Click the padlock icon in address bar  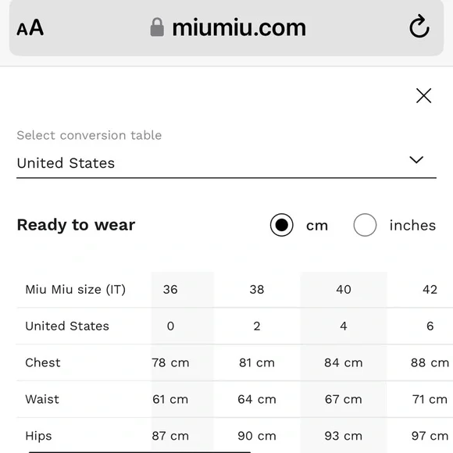point(157,27)
